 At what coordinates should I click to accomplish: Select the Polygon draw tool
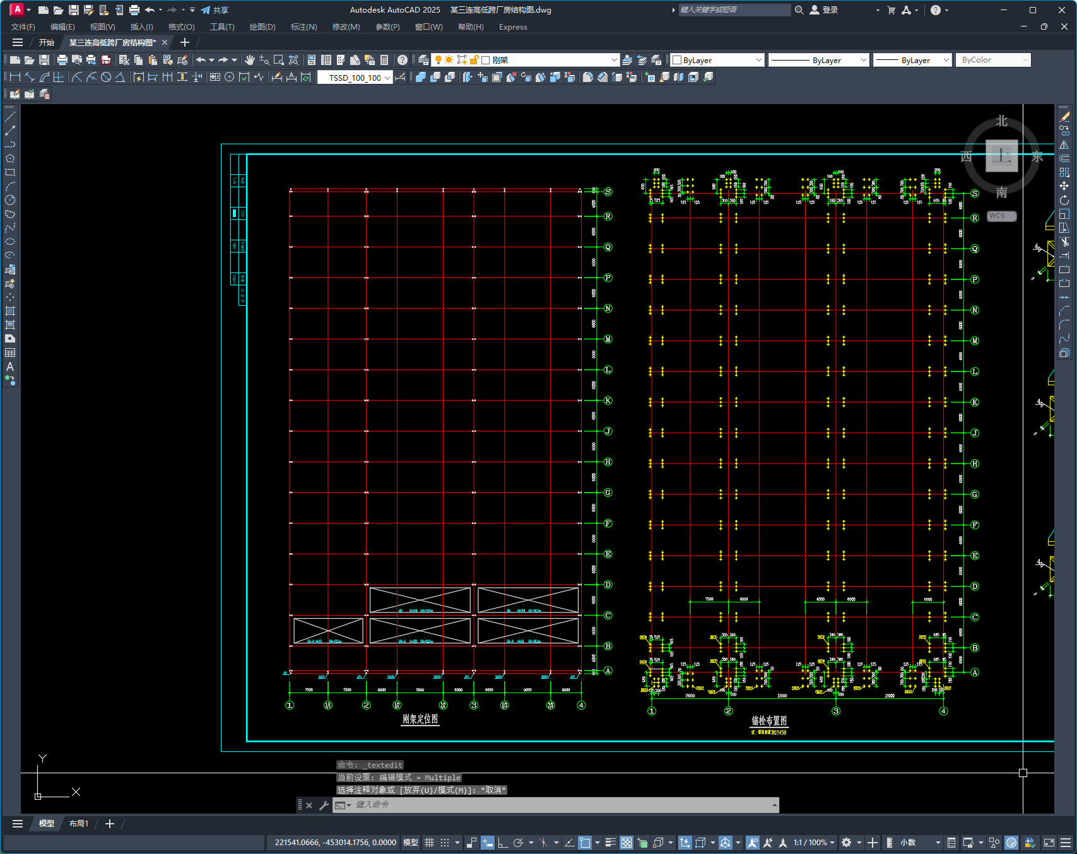point(10,158)
